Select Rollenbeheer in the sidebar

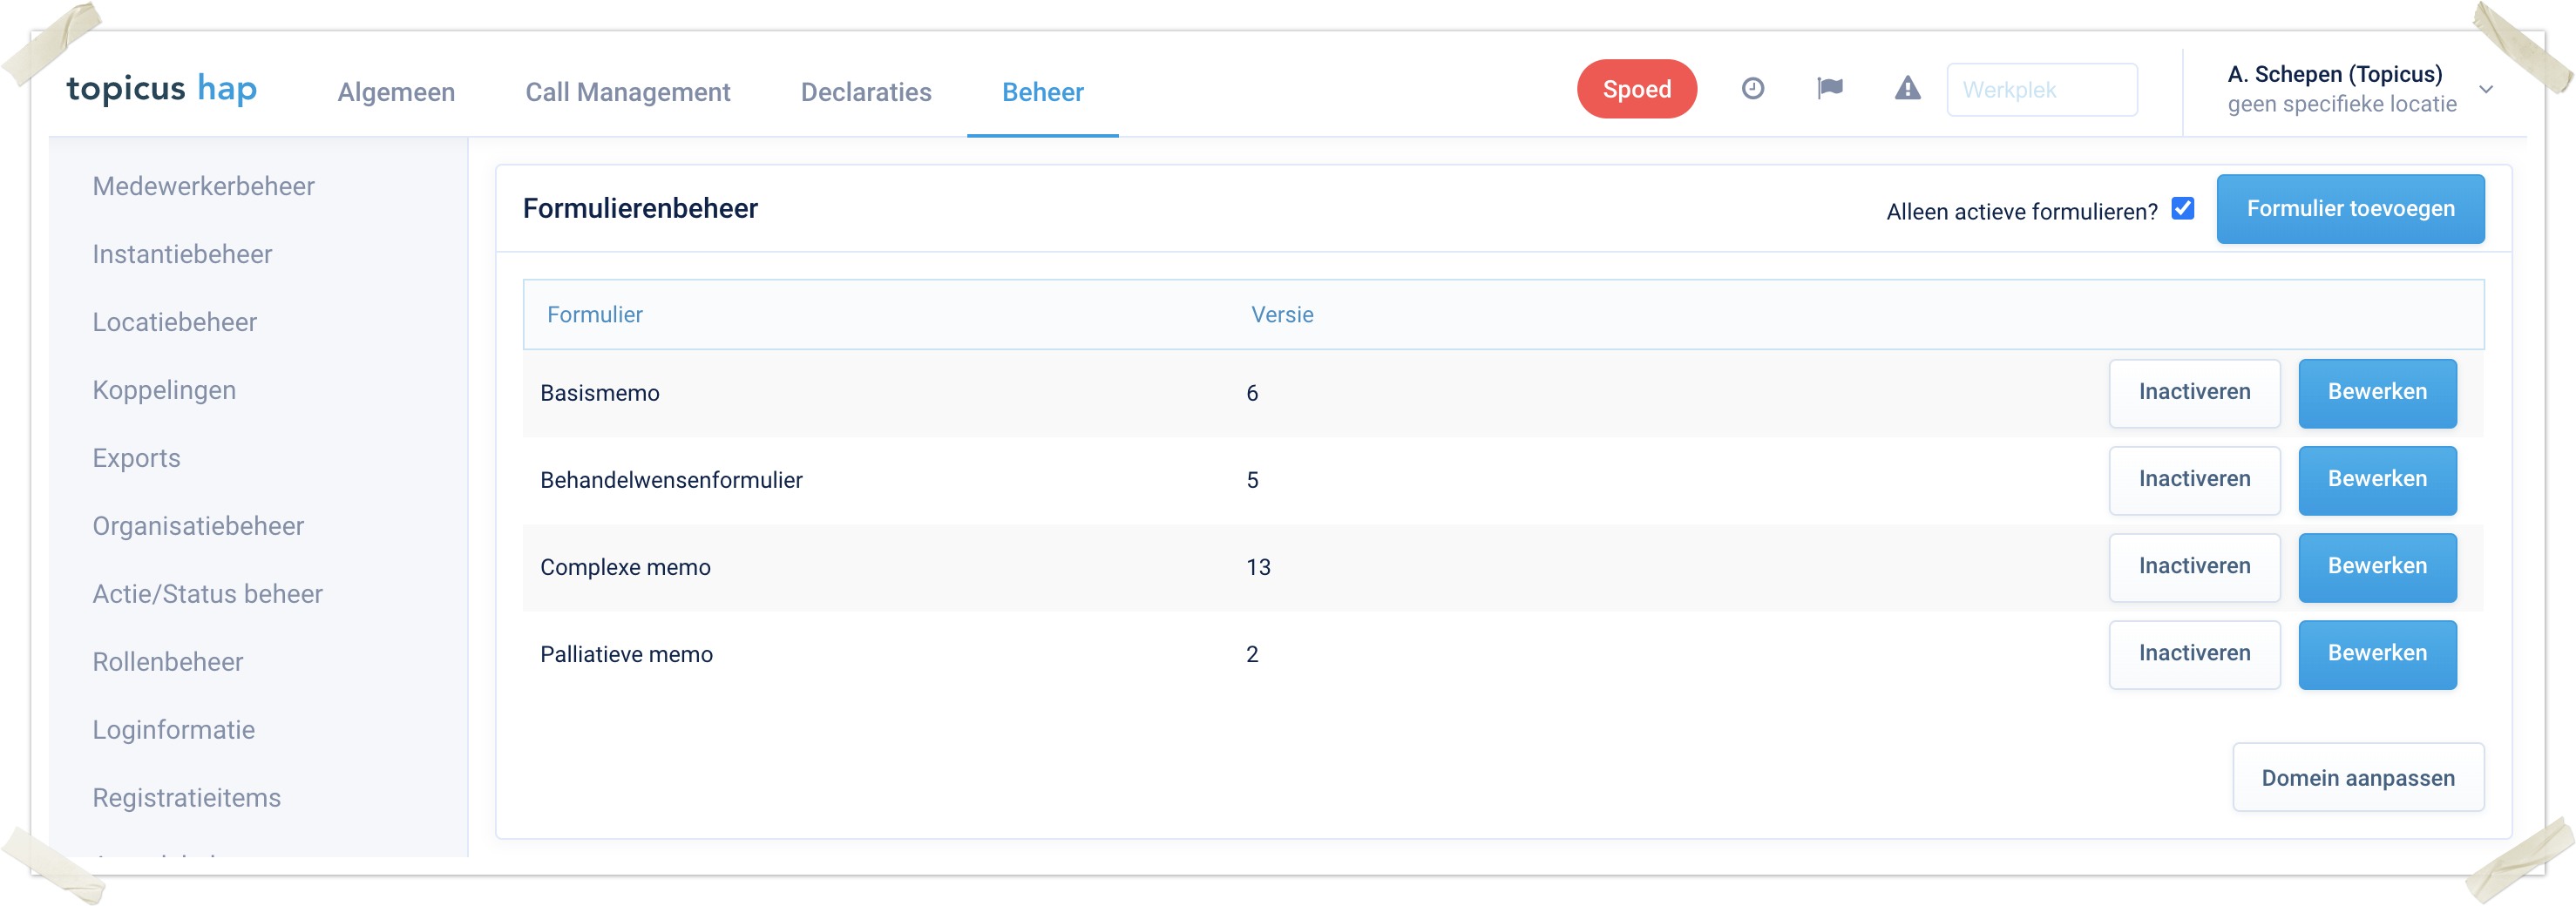tap(168, 662)
